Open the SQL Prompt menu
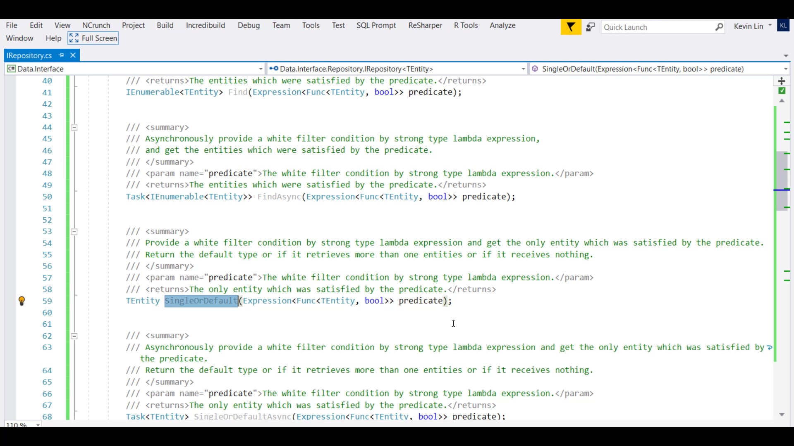The image size is (794, 446). pyautogui.click(x=376, y=25)
